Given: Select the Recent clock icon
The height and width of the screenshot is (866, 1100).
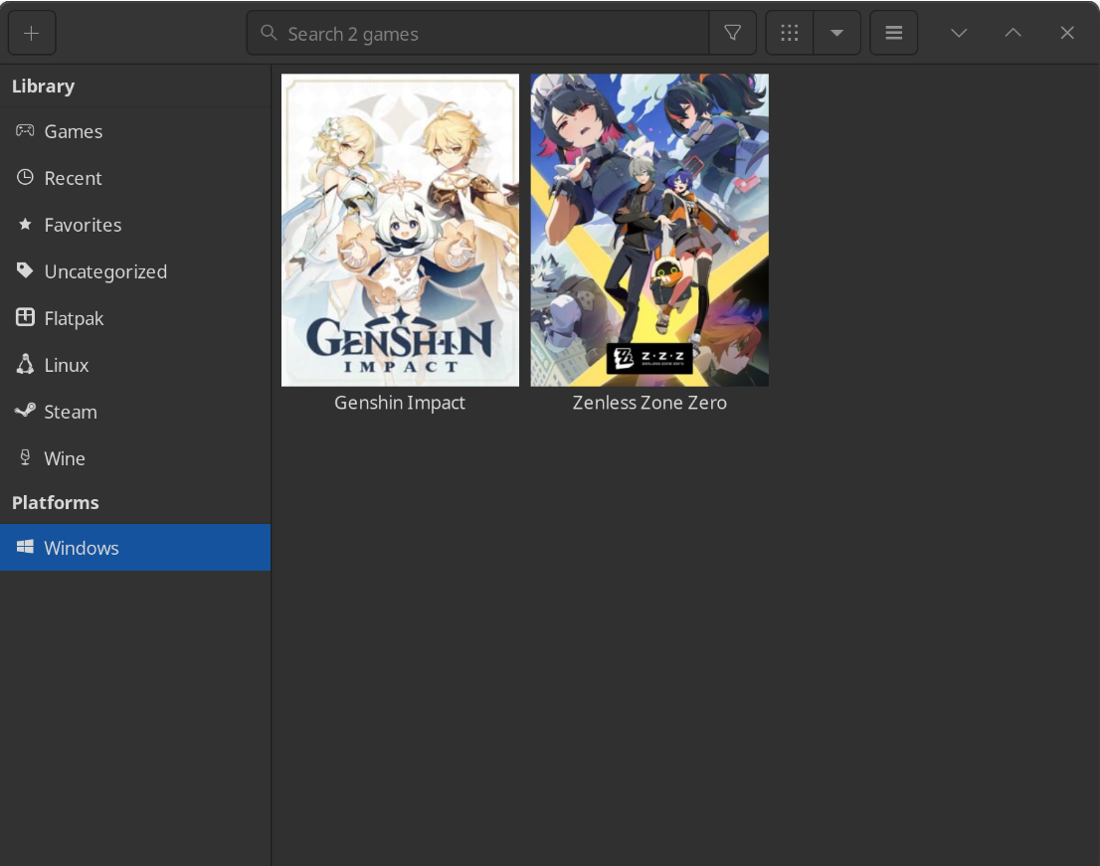Looking at the screenshot, I should [24, 177].
